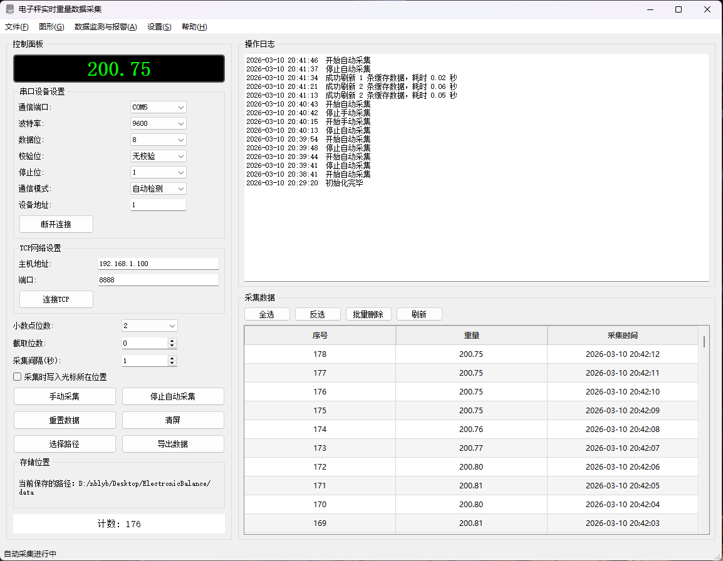Enable 采集时写入光标所在位置 checkbox

click(x=18, y=377)
